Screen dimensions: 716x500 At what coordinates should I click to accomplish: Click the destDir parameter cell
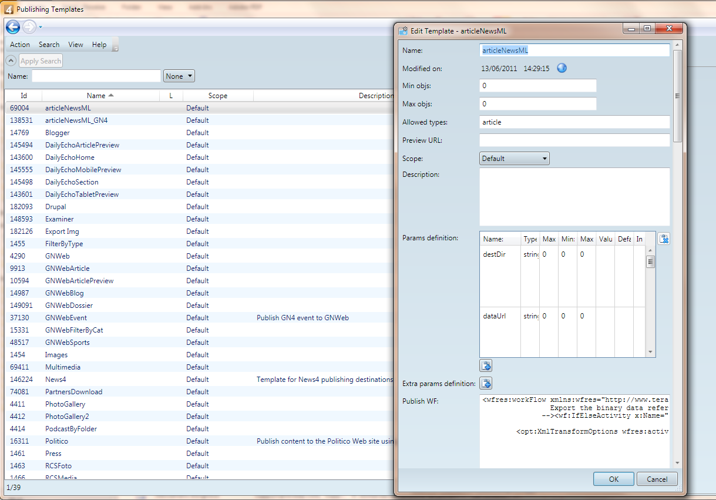pyautogui.click(x=500, y=276)
